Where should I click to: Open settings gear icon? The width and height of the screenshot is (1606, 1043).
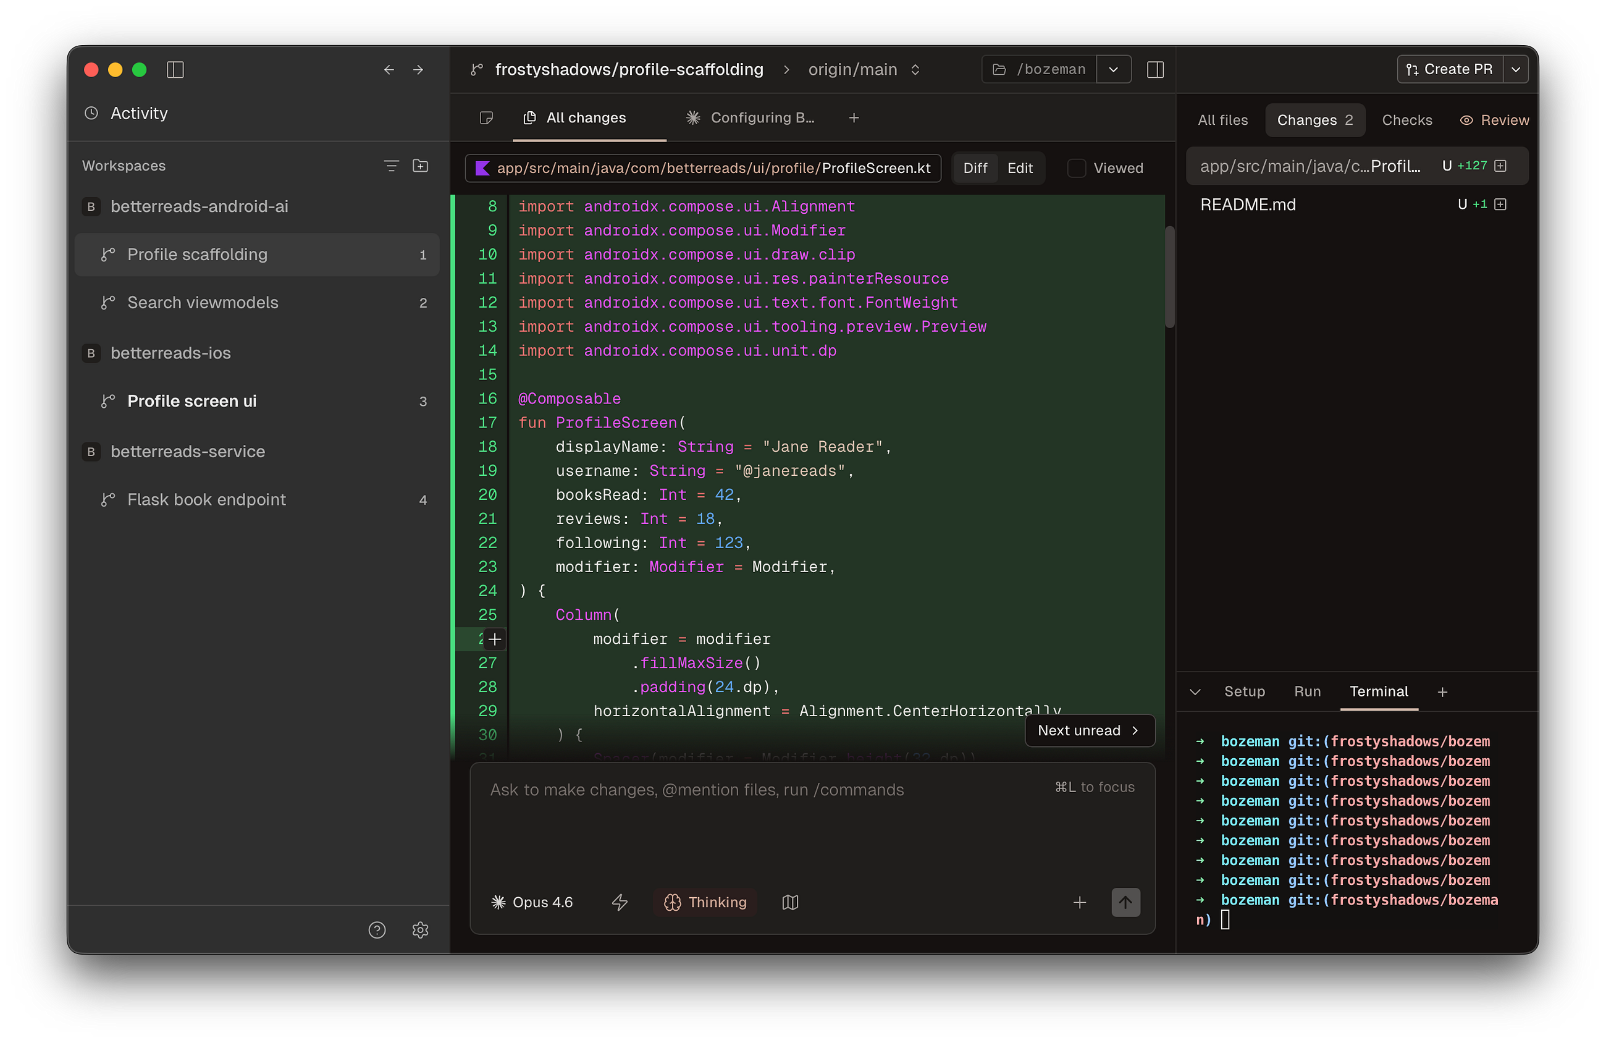(x=421, y=931)
